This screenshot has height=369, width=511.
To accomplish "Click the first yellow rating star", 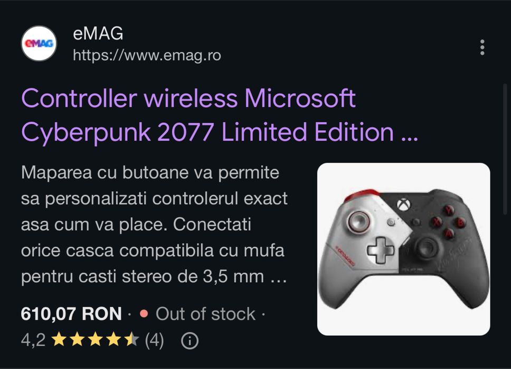I will [59, 339].
